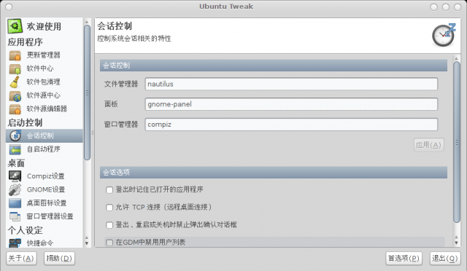
Task: Open 更新管理器 in sidebar
Action: [44, 55]
